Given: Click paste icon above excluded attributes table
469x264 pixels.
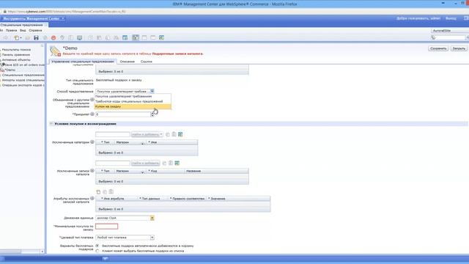Looking at the screenshot, I should (111, 192).
